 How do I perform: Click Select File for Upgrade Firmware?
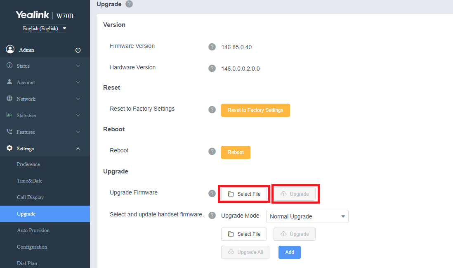(x=244, y=194)
